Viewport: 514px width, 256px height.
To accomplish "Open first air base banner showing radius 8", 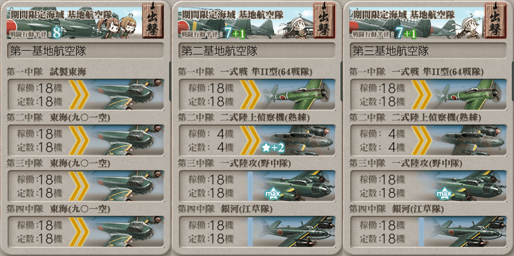I will (x=75, y=22).
